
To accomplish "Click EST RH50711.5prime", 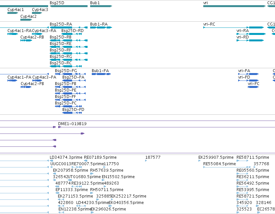I will (92, 193).
